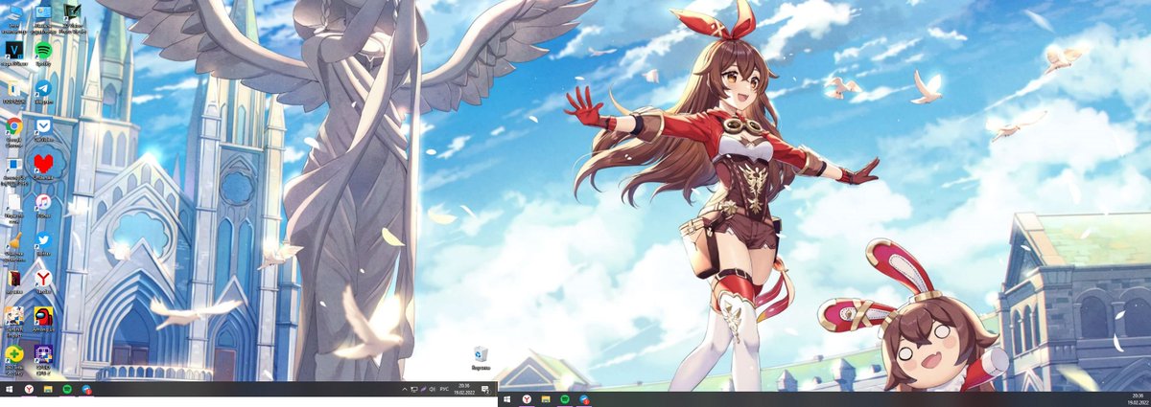Open Yandex browser from left monitor taskbar
The width and height of the screenshot is (1151, 407).
[x=30, y=390]
